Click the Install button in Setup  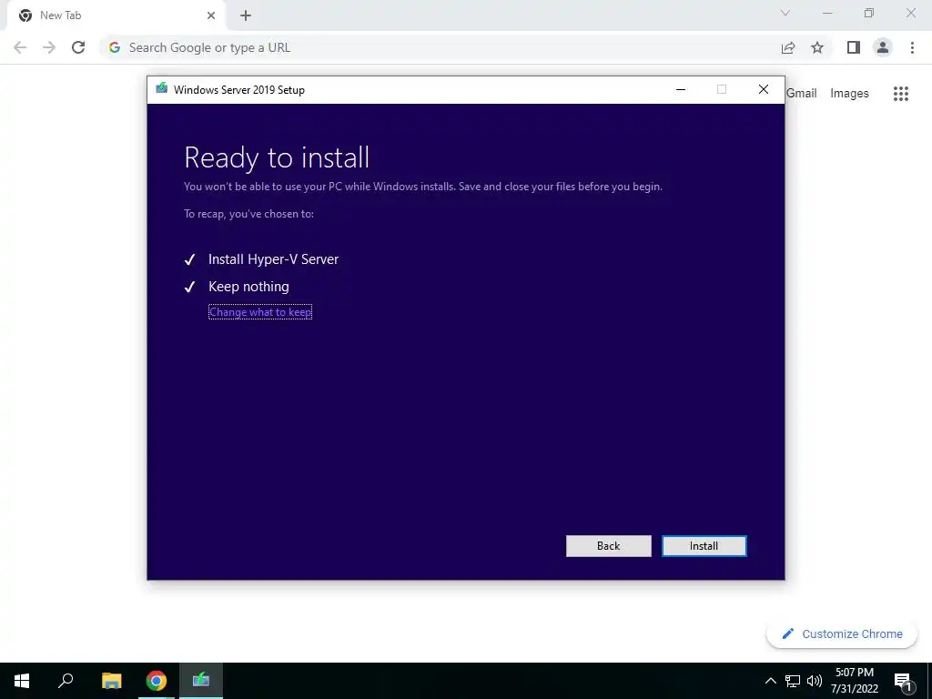pyautogui.click(x=704, y=546)
